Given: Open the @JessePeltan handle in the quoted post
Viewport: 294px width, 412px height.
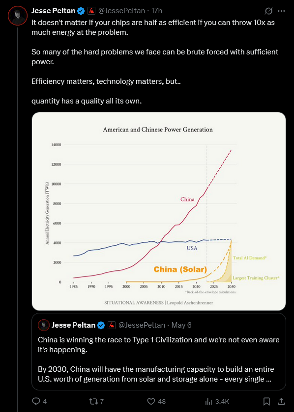Looking at the screenshot, I should click(x=142, y=325).
